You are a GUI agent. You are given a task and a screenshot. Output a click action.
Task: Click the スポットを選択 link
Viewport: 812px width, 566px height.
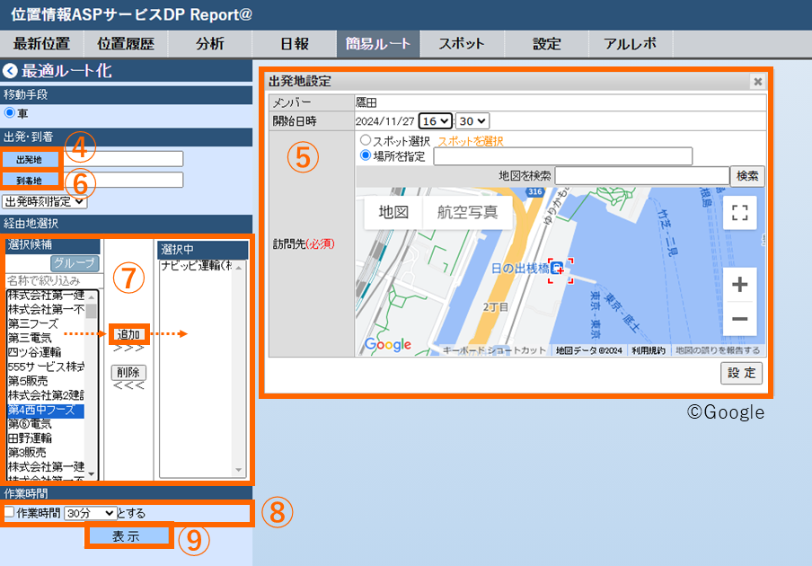click(470, 141)
